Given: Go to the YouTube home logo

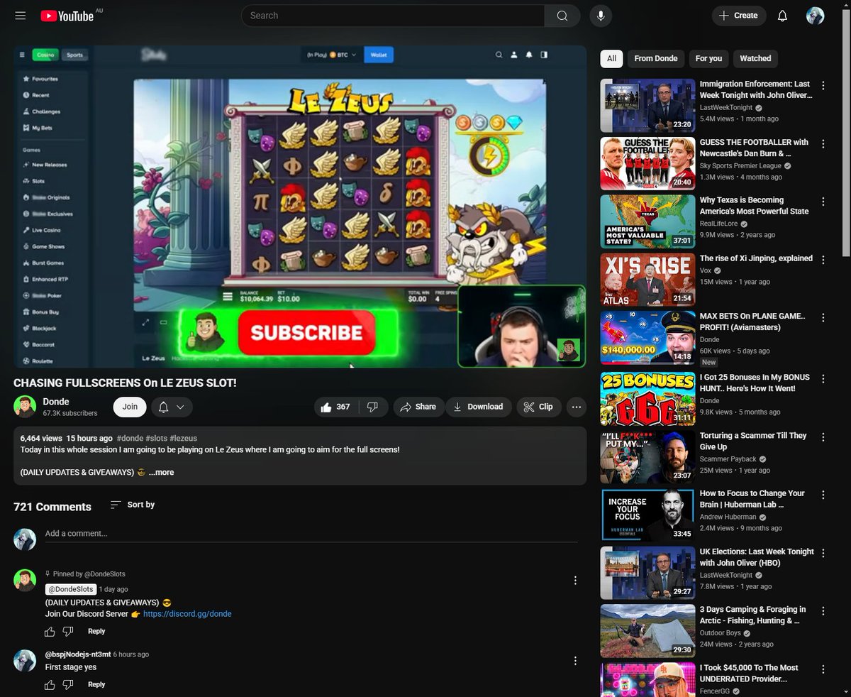Looking at the screenshot, I should click(x=67, y=16).
